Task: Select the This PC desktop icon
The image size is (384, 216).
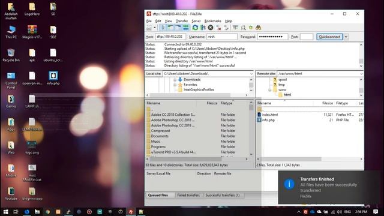Action: tap(11, 32)
